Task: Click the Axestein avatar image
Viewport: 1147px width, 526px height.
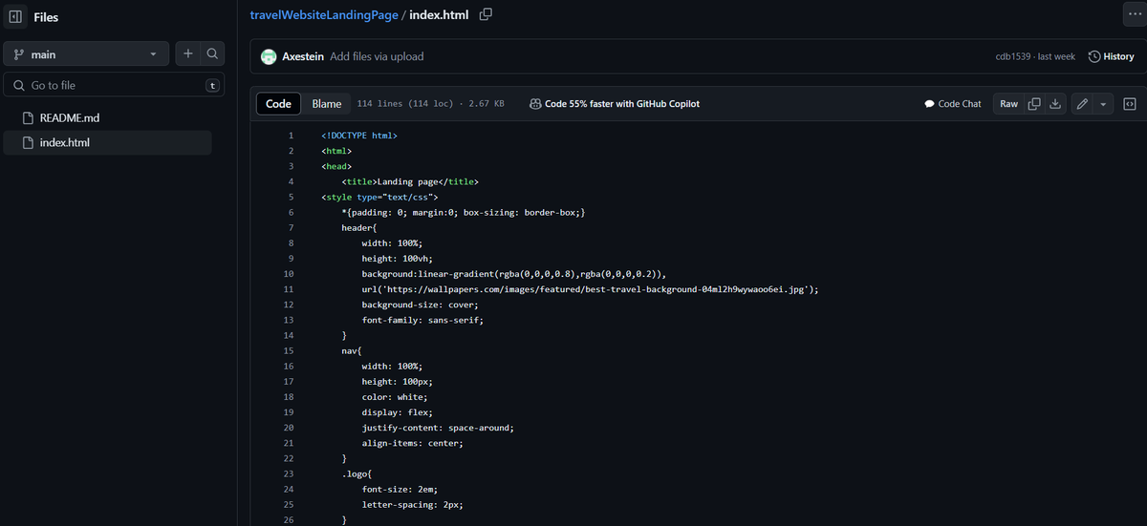Action: (269, 56)
